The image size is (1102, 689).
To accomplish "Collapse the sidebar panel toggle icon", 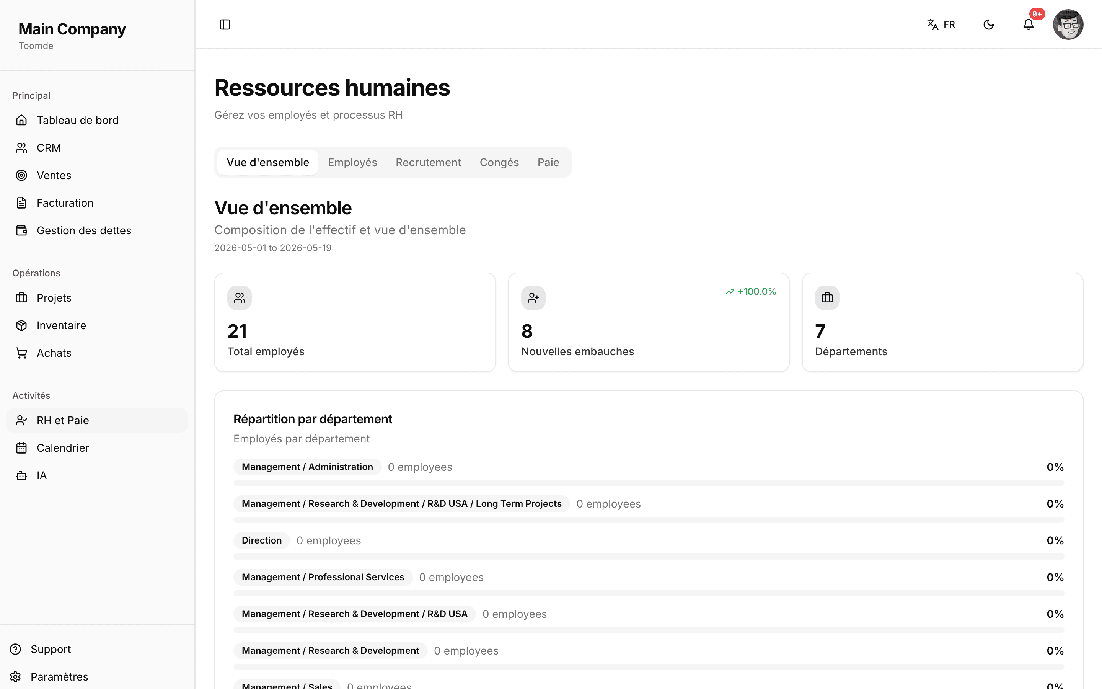I will (225, 24).
